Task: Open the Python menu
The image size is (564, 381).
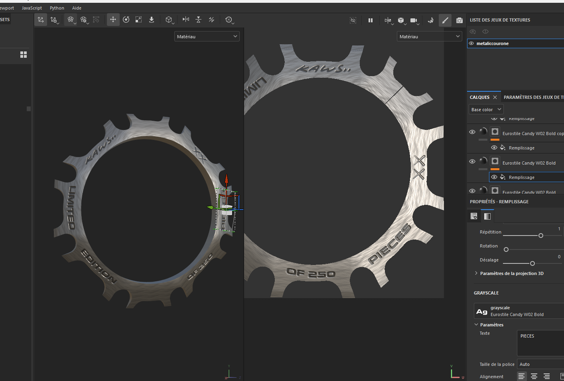Action: (57, 8)
